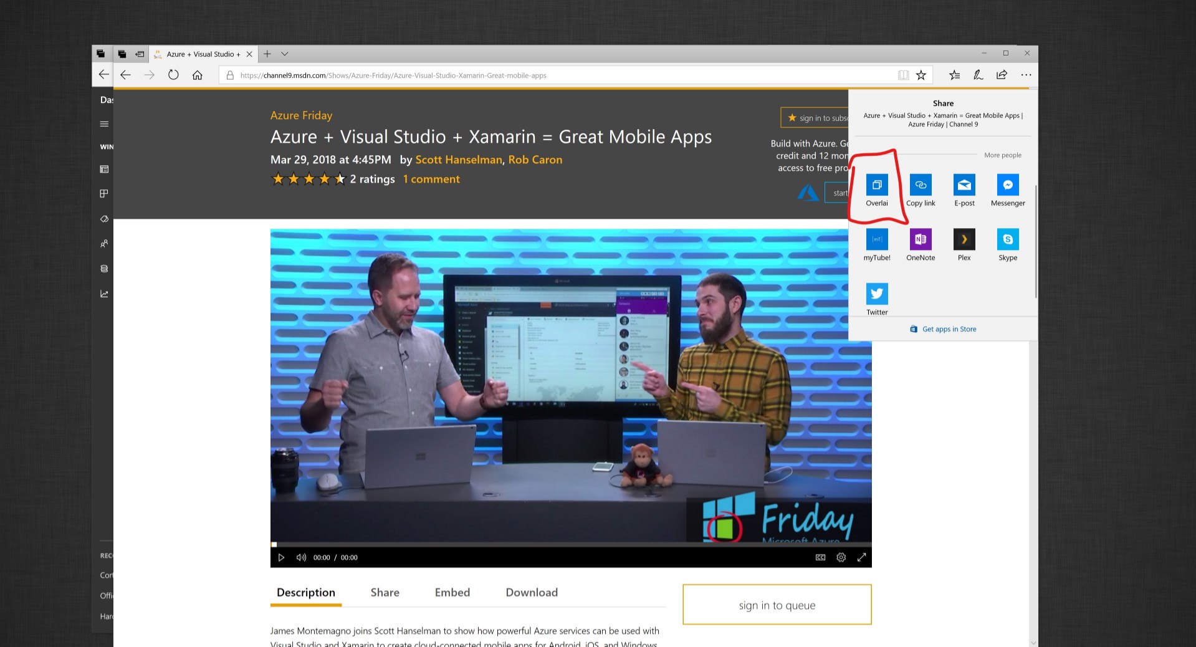The width and height of the screenshot is (1196, 647).
Task: Toggle closed captions on the video
Action: coord(820,557)
